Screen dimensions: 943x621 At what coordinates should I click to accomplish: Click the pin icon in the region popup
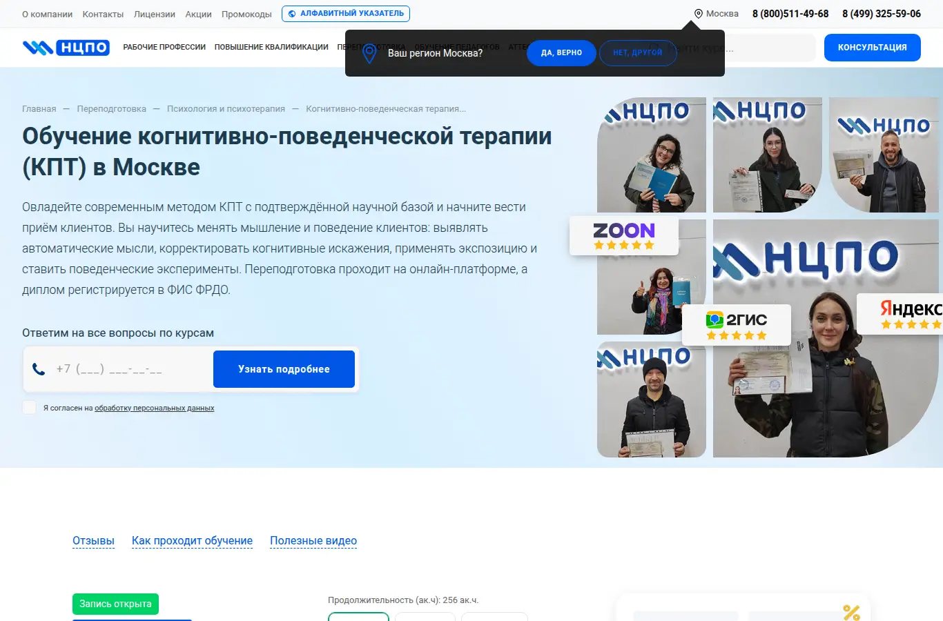coord(369,53)
